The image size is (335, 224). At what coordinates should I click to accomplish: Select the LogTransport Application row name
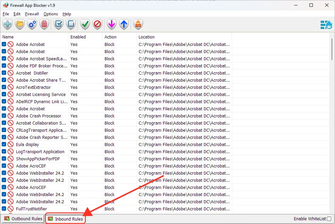click(x=40, y=151)
